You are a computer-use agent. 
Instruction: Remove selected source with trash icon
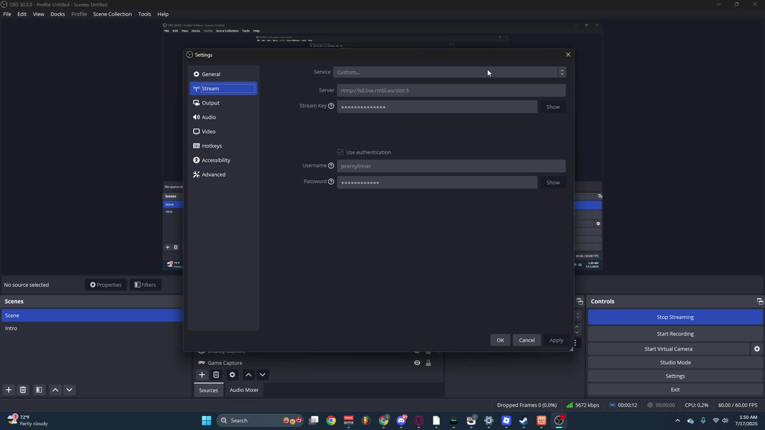216,375
